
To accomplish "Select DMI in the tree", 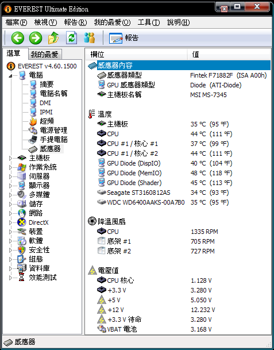I will point(45,103).
